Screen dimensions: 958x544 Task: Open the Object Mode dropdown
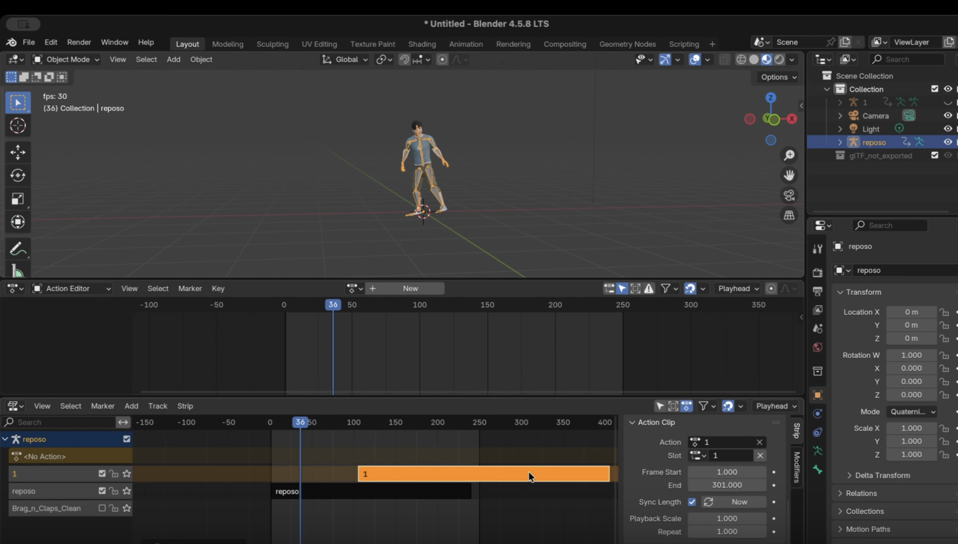pyautogui.click(x=67, y=59)
